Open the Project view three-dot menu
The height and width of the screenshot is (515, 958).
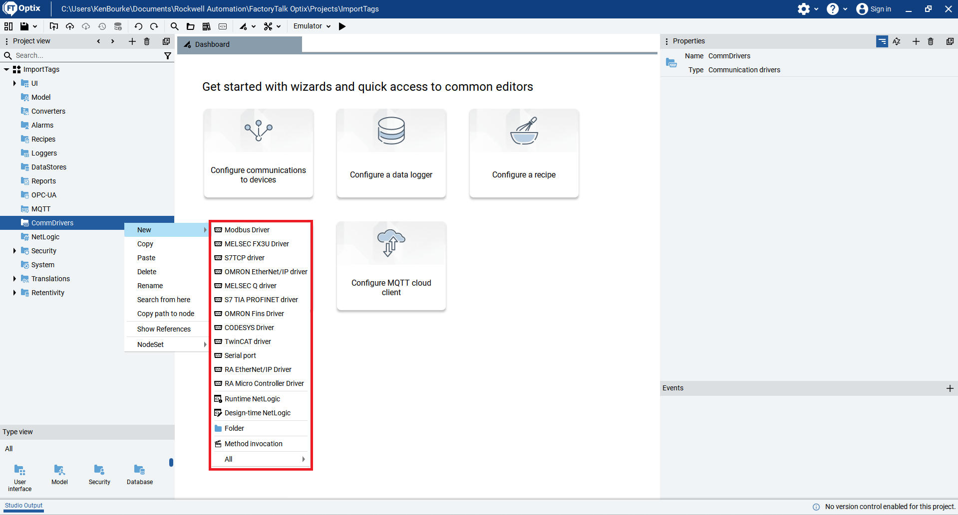[6, 41]
